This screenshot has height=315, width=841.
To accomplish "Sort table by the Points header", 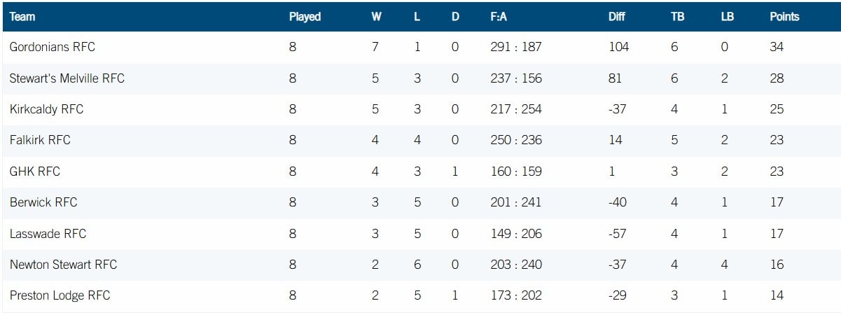I will [x=784, y=17].
